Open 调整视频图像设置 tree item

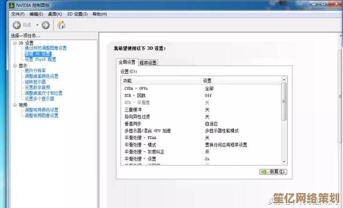(42, 116)
